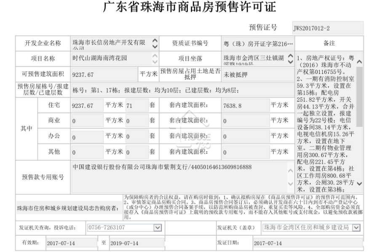Open the complaint phone 0756-7263107 dropdown
This screenshot has width=379, height=252.
157,227
